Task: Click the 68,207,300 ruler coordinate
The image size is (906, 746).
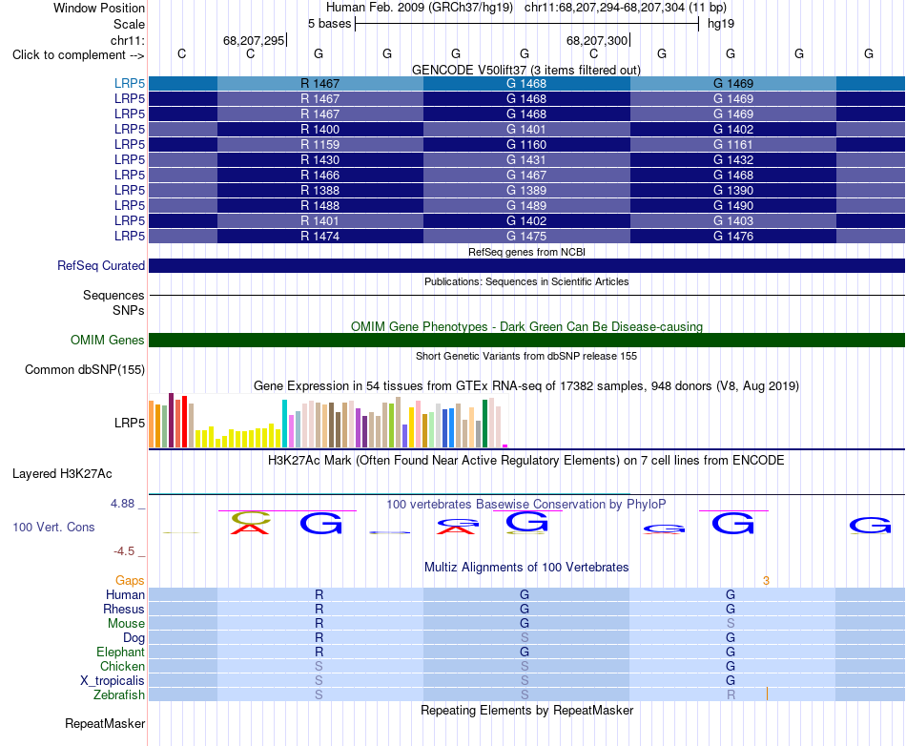Action: (x=597, y=40)
